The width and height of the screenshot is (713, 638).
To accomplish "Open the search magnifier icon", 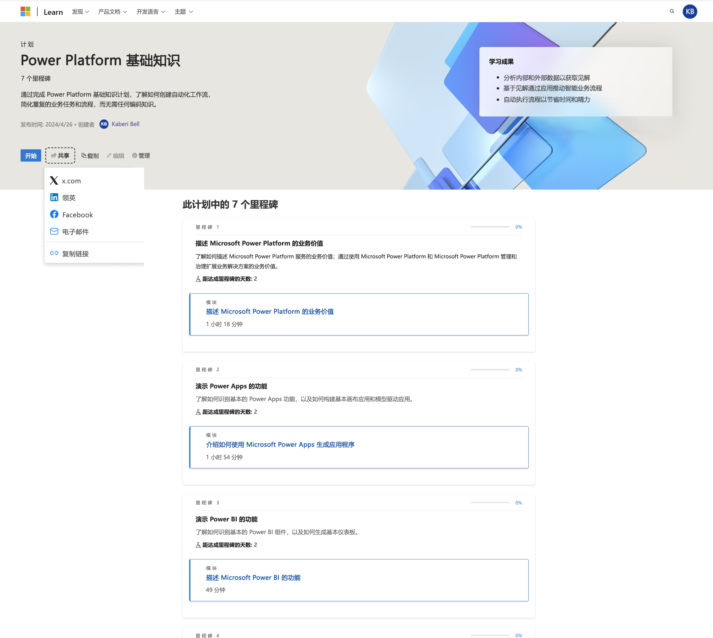I will tap(672, 11).
